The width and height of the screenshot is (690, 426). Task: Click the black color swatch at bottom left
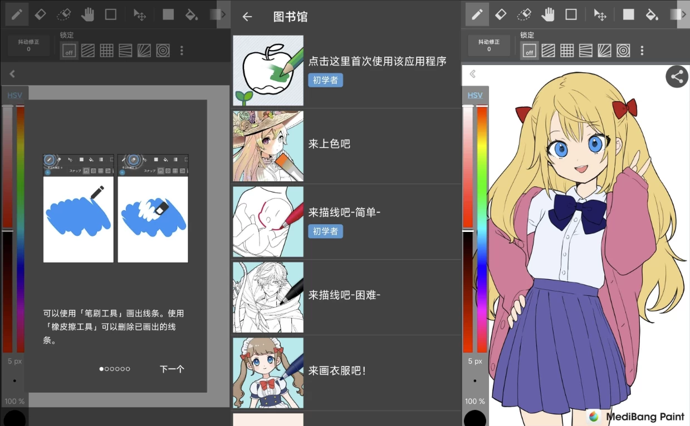click(13, 418)
